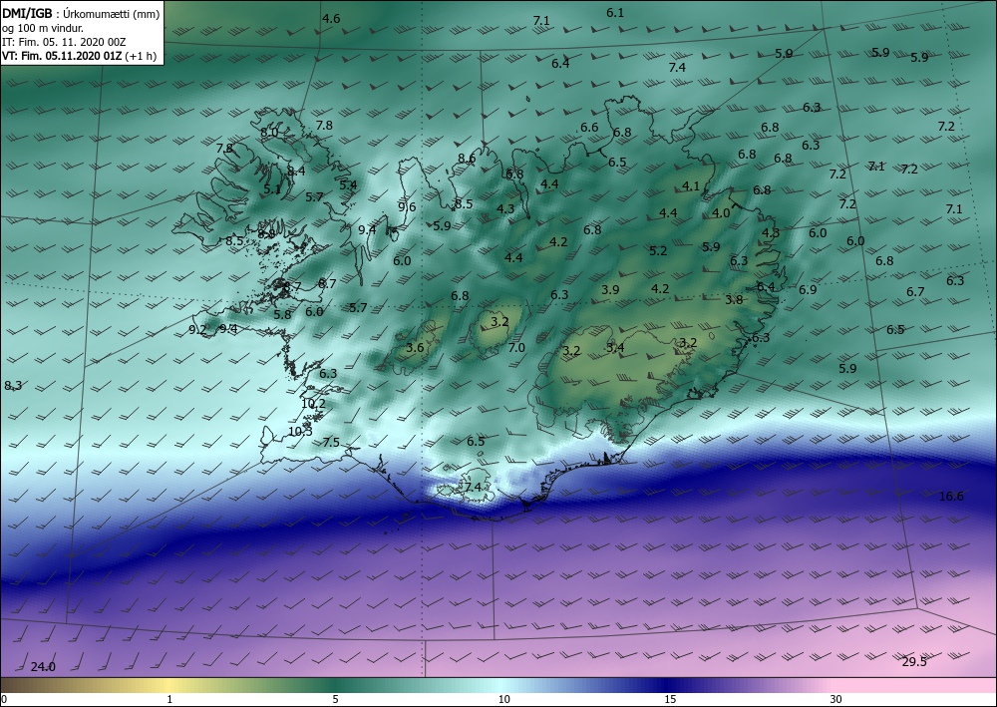Click the 4.0 value on the map
The height and width of the screenshot is (707, 997).
pos(721,213)
